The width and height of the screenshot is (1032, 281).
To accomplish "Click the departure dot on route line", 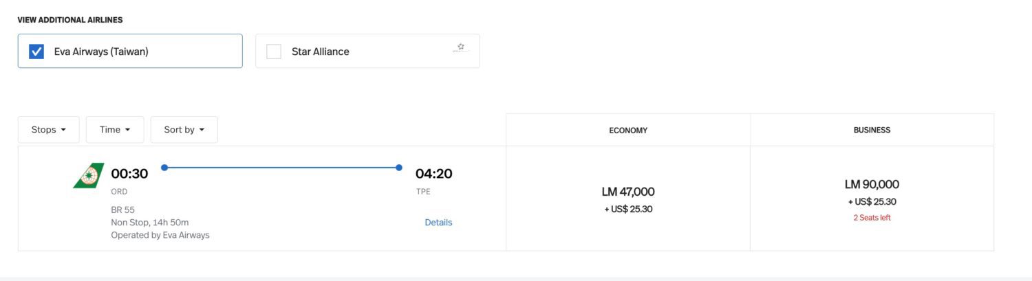I will [x=164, y=167].
